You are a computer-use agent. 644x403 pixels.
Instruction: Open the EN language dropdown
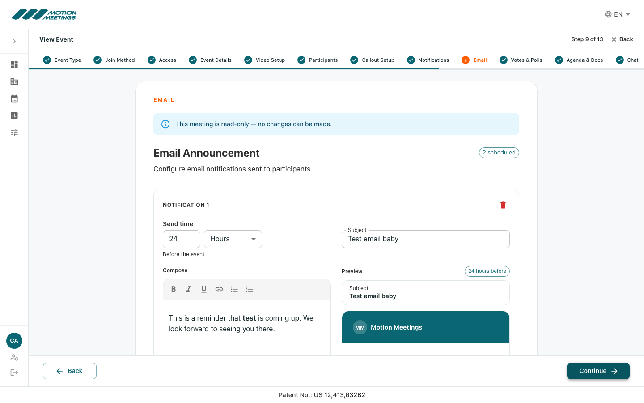pos(617,14)
